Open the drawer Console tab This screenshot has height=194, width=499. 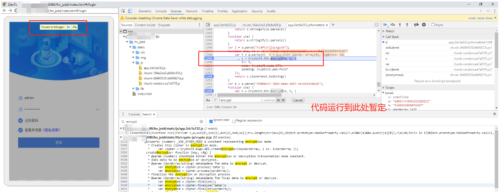(134, 114)
